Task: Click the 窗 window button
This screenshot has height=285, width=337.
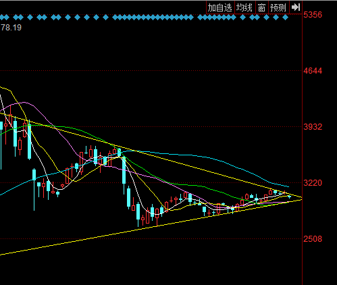Action: 261,7
